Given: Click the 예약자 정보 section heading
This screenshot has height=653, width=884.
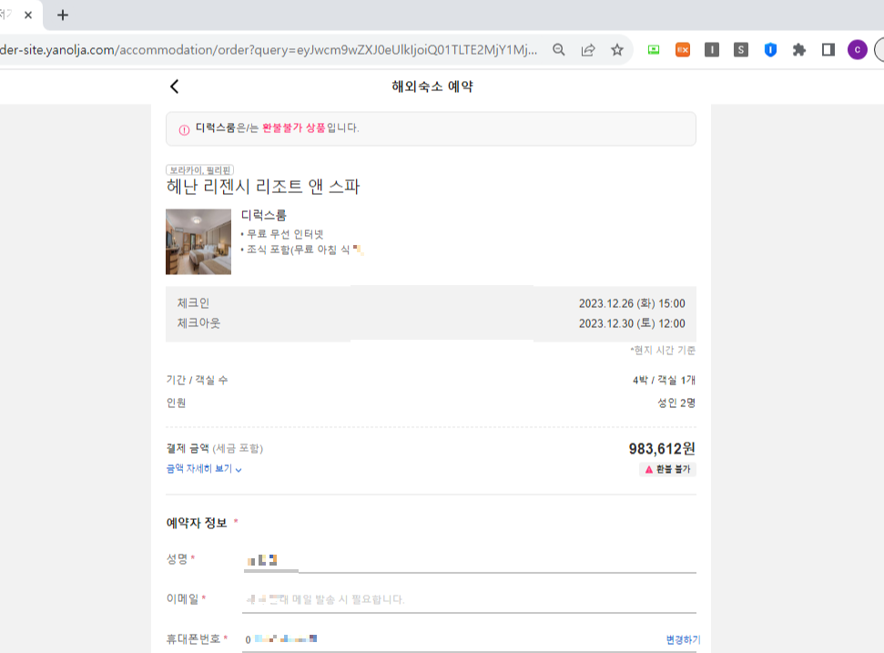Looking at the screenshot, I should coord(197,523).
